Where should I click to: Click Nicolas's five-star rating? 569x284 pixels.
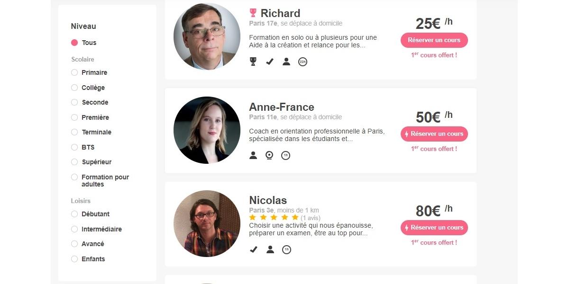[274, 217]
